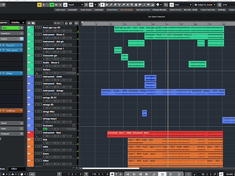The height and width of the screenshot is (176, 235).
Task: Click the Play transport button
Action: (171, 174)
